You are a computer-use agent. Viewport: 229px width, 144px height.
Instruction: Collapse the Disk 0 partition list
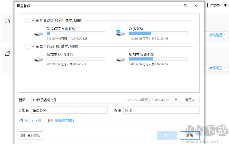(x=33, y=21)
